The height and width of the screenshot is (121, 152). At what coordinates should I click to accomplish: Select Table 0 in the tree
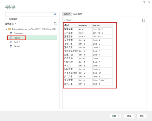tap(32, 38)
